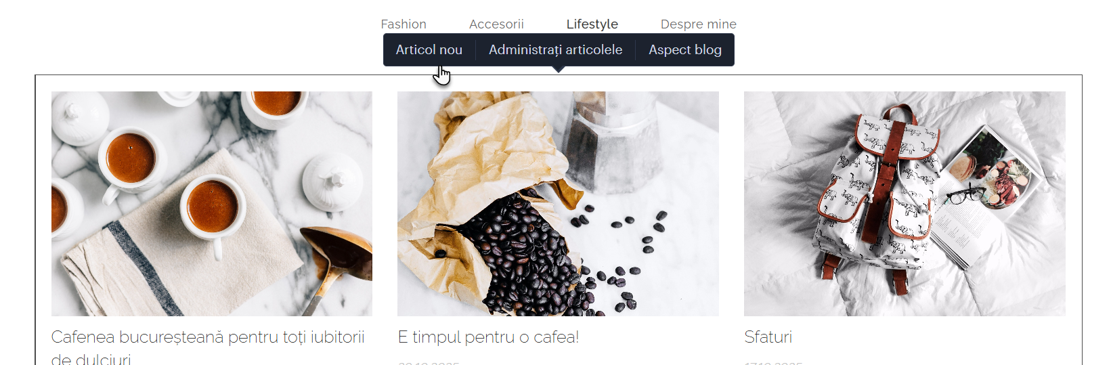Viewport: 1111px width, 365px height.
Task: Open article E timpul pentru o cafea!
Action: 488,337
